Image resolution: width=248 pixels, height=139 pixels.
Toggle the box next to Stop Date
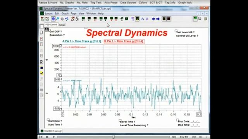[177, 120]
